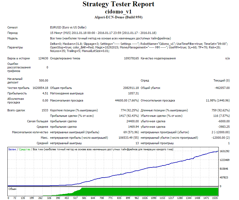Click the spread value 'Текущий (0)'
The height and width of the screenshot is (200, 239).
(221, 80)
